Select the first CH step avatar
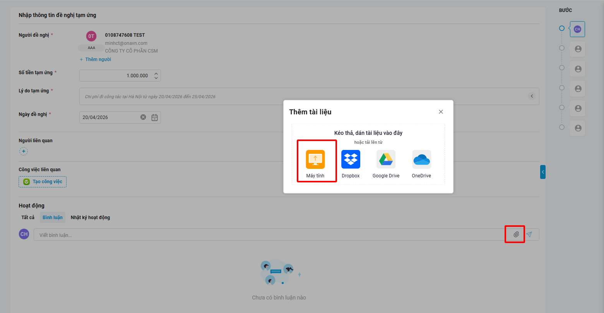The height and width of the screenshot is (313, 604). [577, 29]
